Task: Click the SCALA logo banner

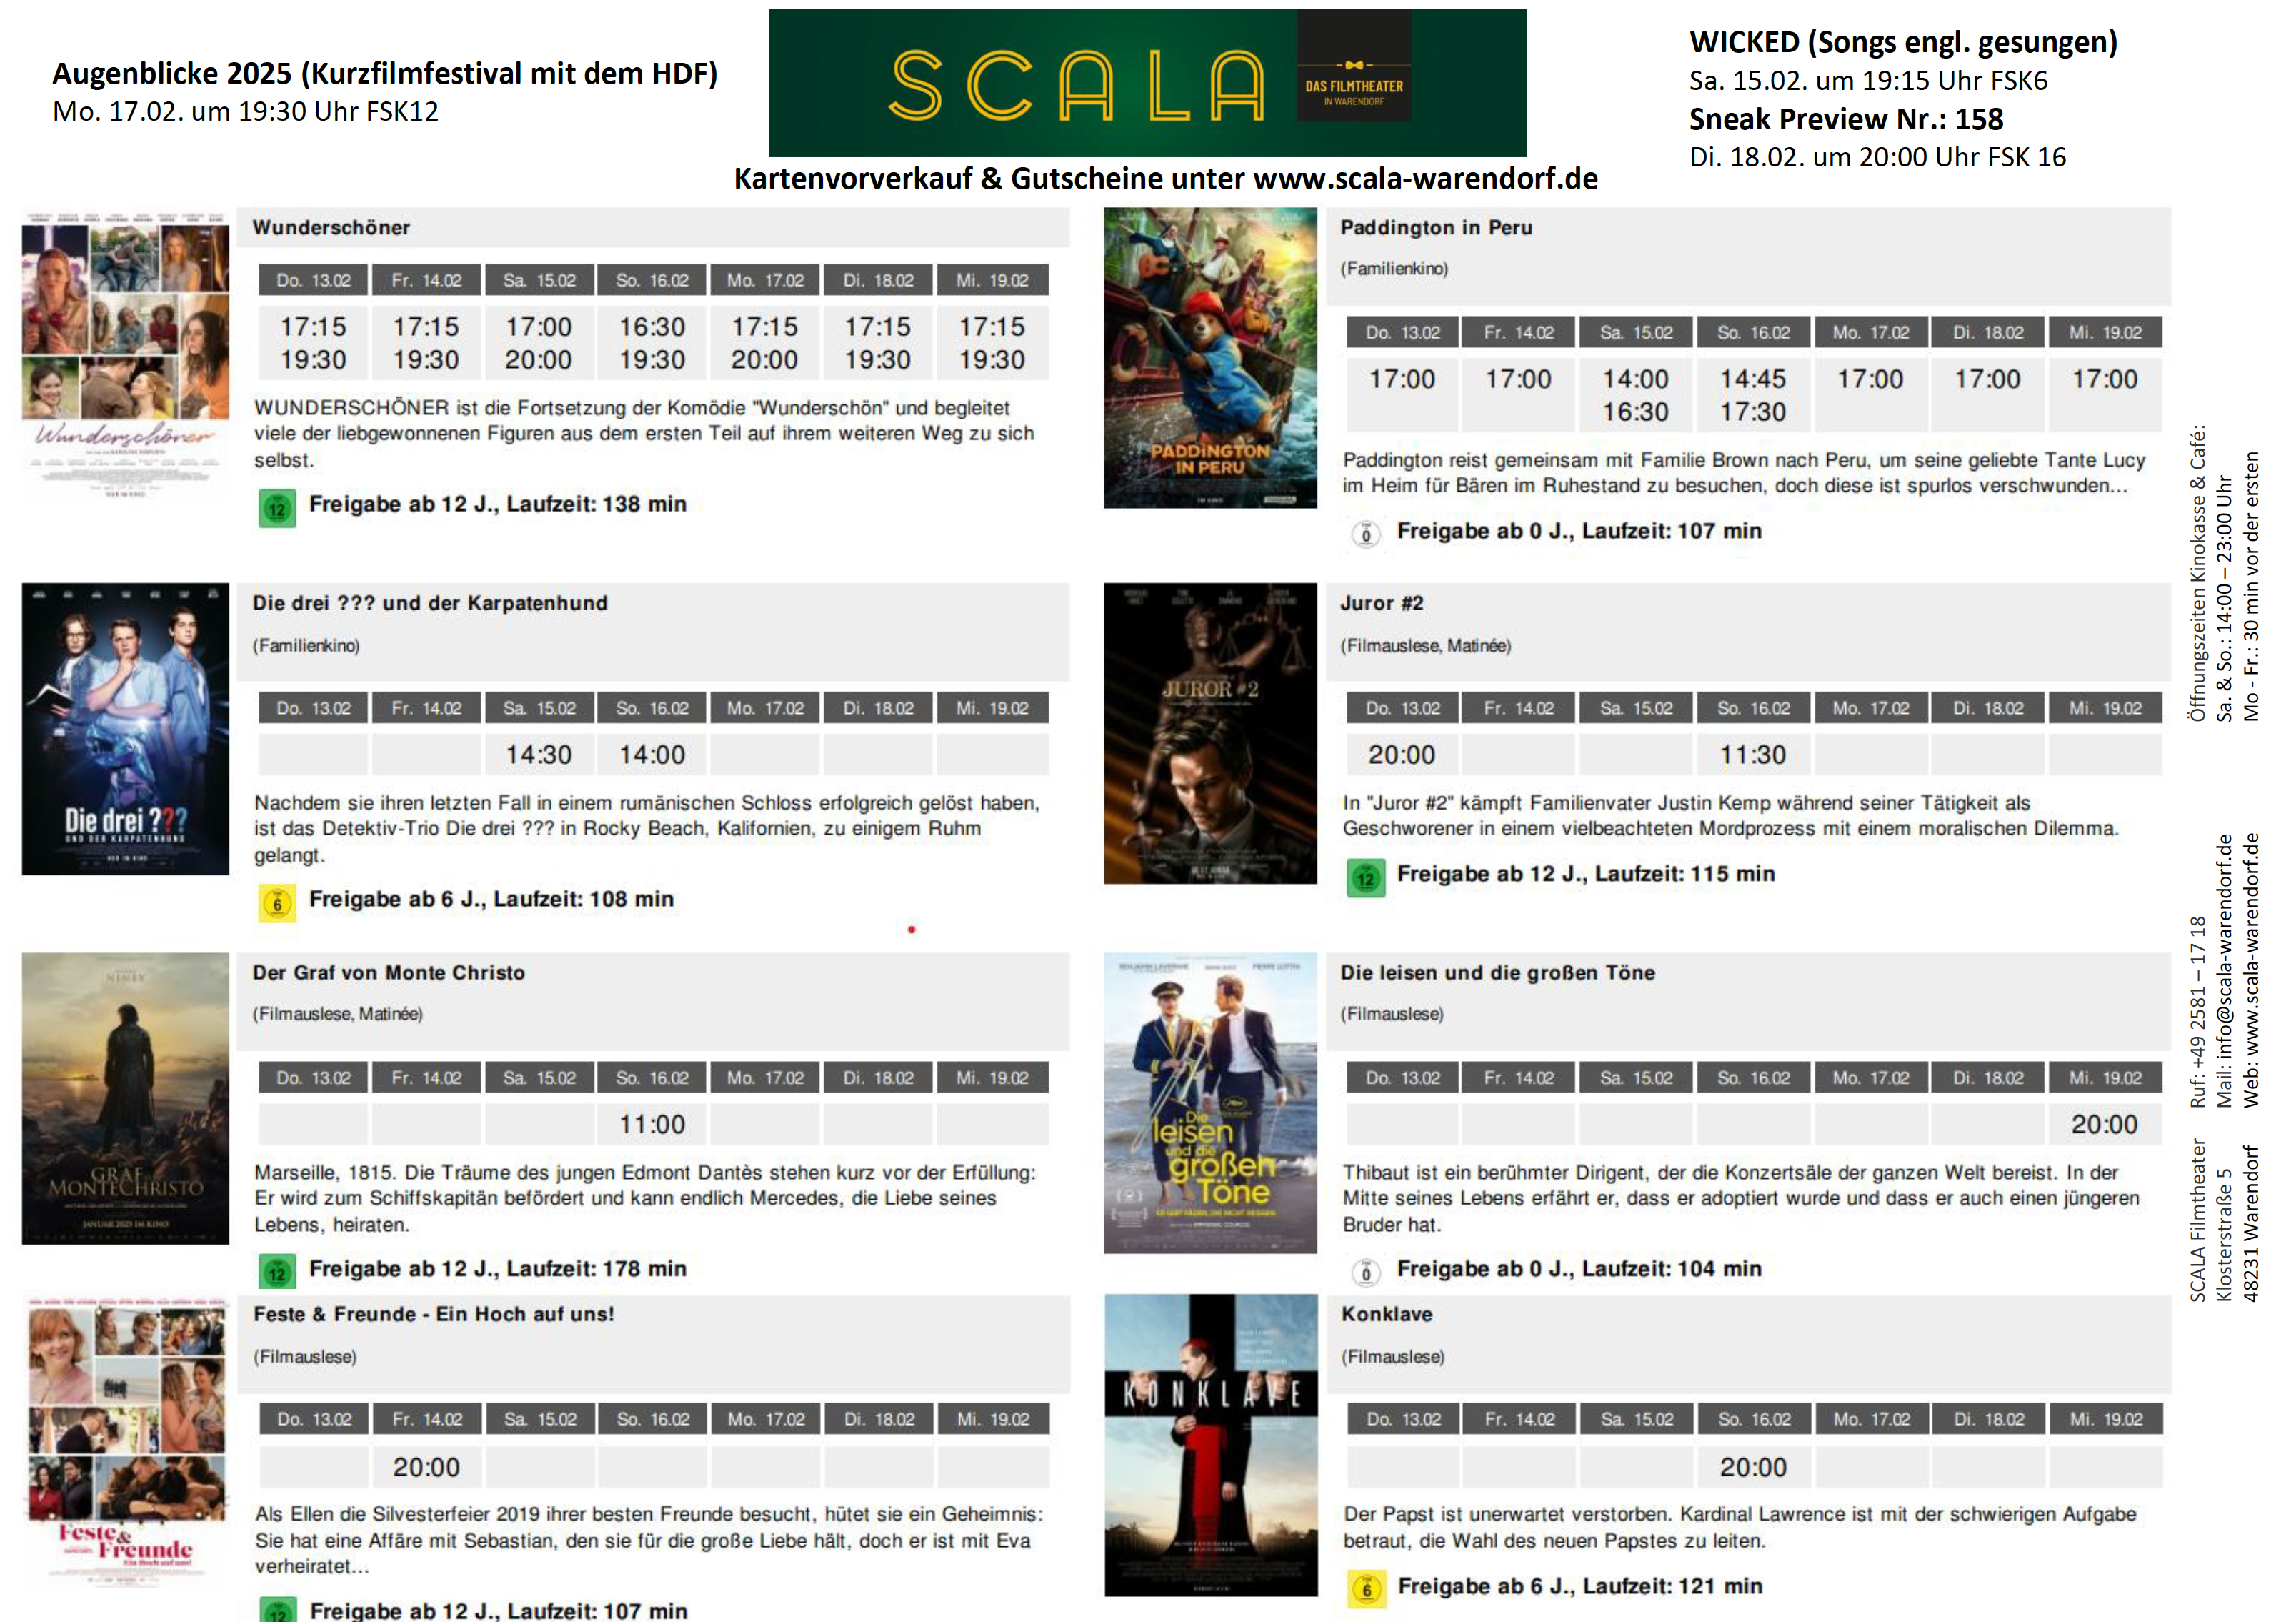Action: coord(1146,82)
